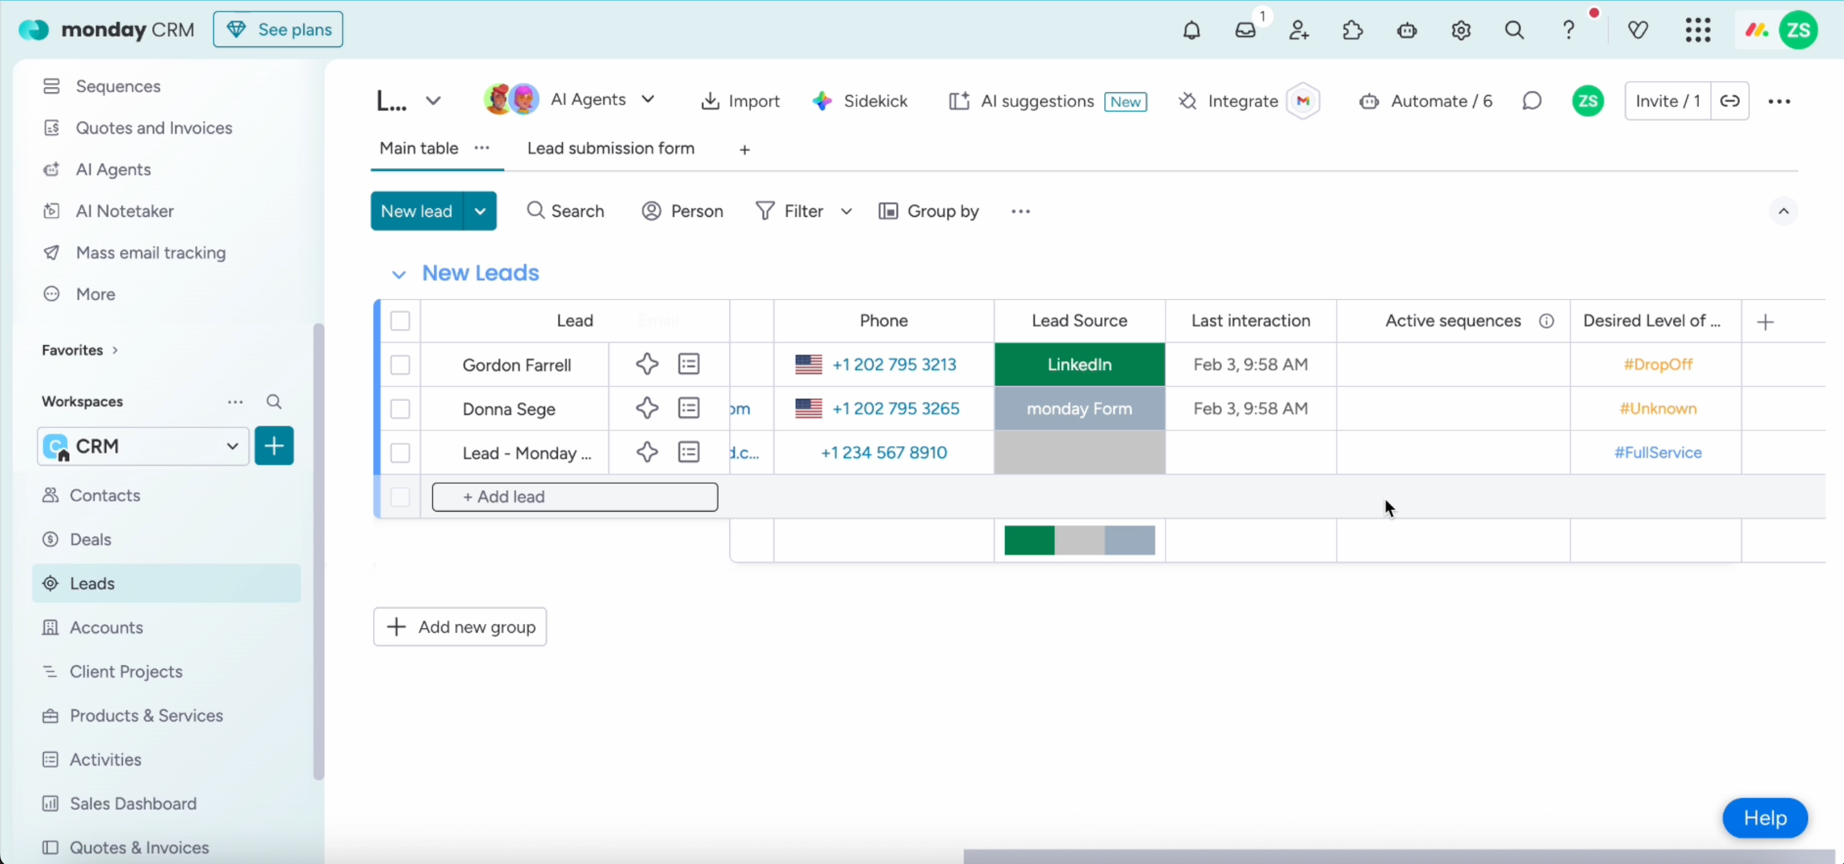Screen dimensions: 1844x864
Task: Click the green segment in the Lead Source summary bar
Action: pyautogui.click(x=1029, y=540)
